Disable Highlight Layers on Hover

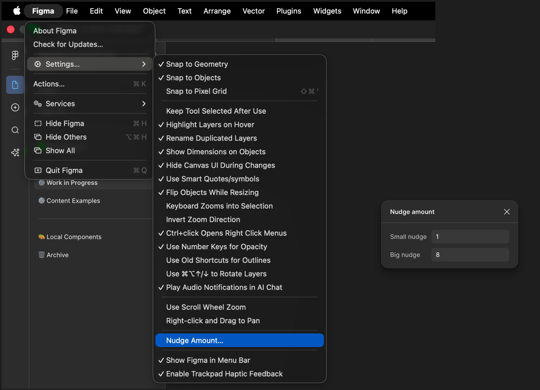pyautogui.click(x=210, y=124)
